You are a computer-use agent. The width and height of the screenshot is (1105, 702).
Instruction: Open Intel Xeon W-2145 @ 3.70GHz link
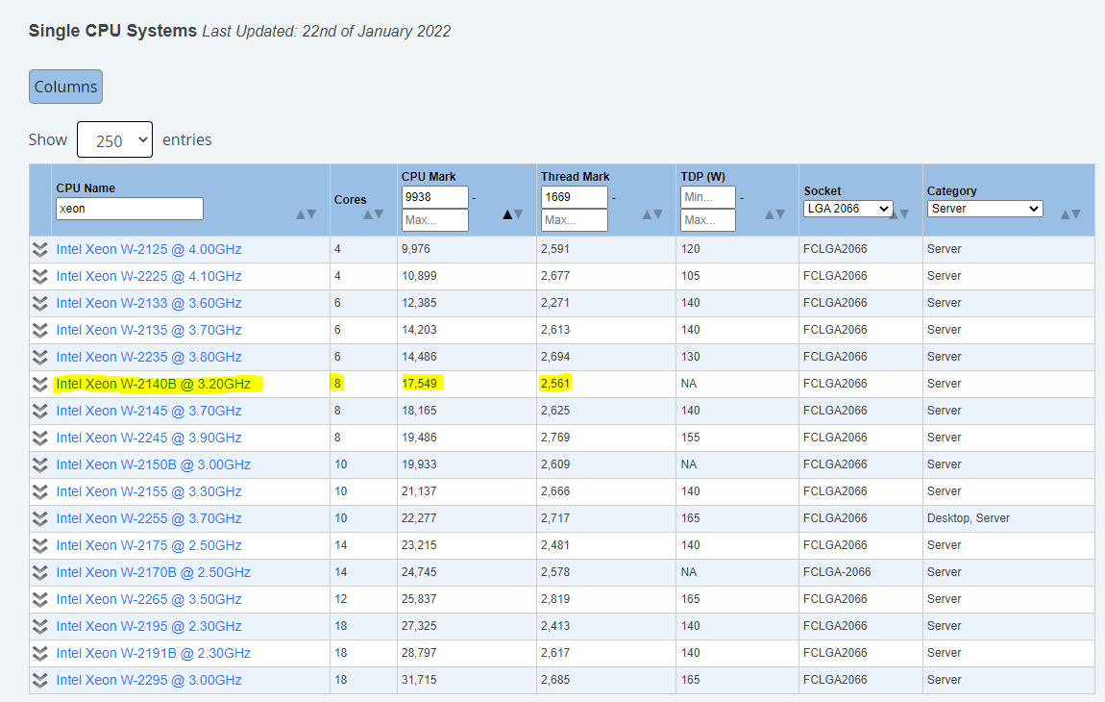tap(149, 412)
